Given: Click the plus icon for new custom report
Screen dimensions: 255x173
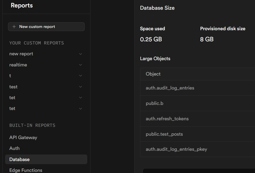Looking at the screenshot, I should (14, 27).
